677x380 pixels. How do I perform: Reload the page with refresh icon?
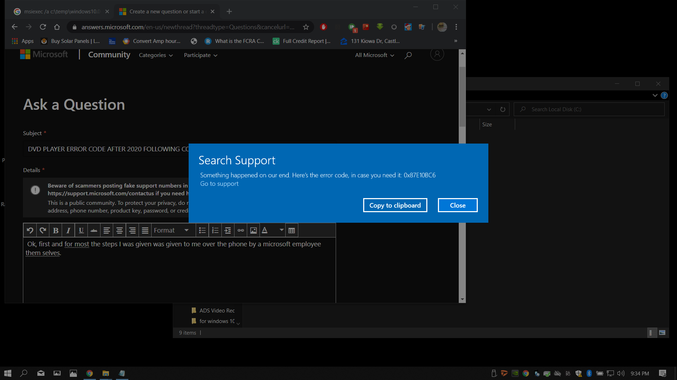43,27
